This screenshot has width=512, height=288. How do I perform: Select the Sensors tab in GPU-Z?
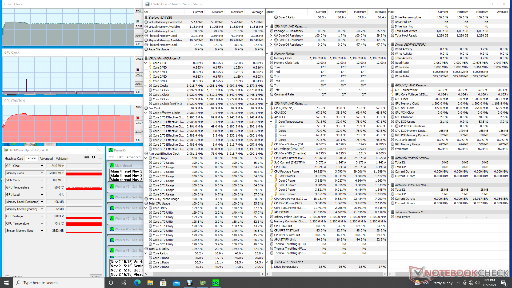(31, 158)
